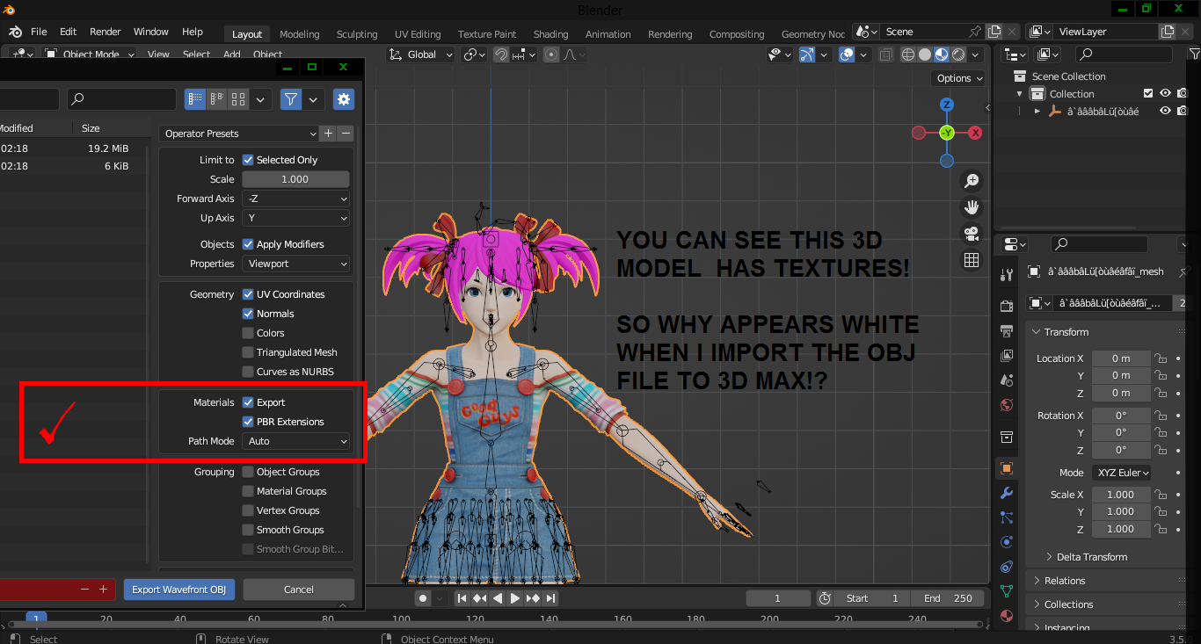Open the Render properties tab
The height and width of the screenshot is (644, 1201).
[x=1007, y=306]
